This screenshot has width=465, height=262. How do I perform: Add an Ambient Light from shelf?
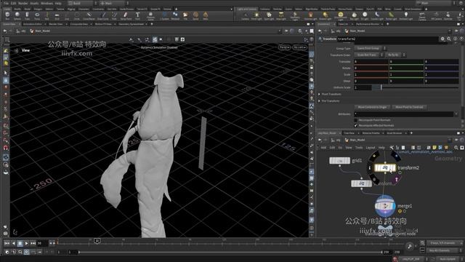tap(406, 16)
